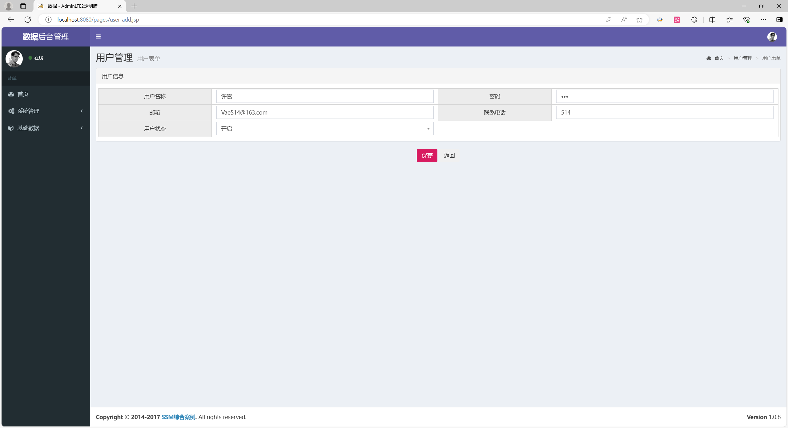Click the 基础数据 cube icon

pyautogui.click(x=11, y=128)
